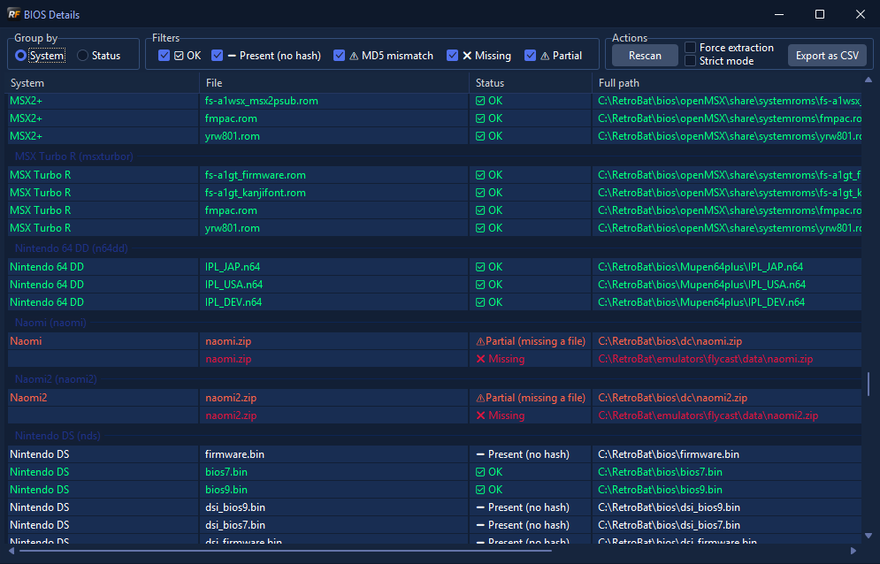Select the Status group-by radio button
The width and height of the screenshot is (880, 564).
(x=82, y=55)
